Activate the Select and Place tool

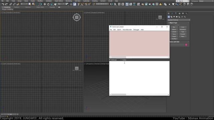(55, 4)
